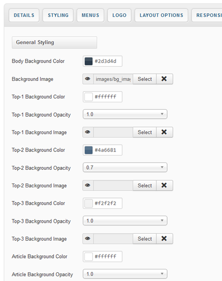Pick Top-2 Background Color blue swatch
The image size is (222, 281).
coord(89,150)
